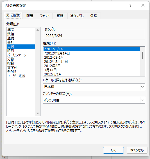
Task: Click the キャンセル button
Action: click(137, 150)
